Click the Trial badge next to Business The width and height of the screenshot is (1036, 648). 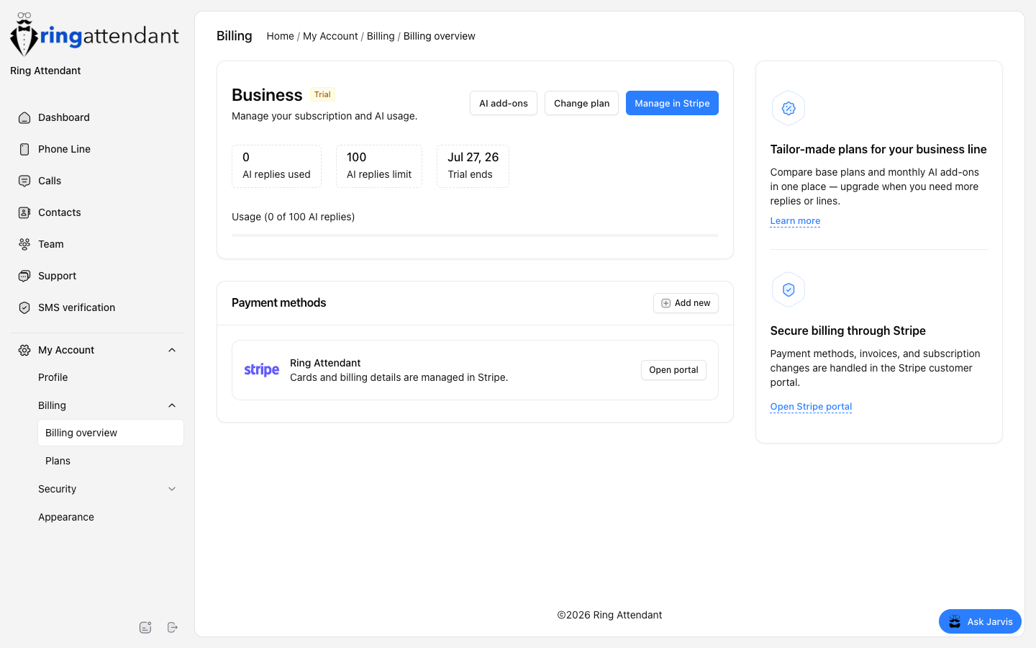(x=322, y=94)
